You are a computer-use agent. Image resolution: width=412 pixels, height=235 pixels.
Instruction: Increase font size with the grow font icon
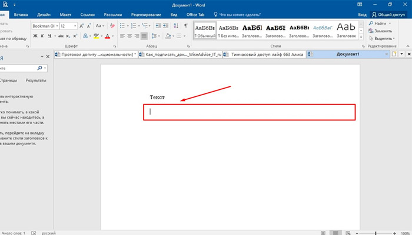[x=81, y=26]
